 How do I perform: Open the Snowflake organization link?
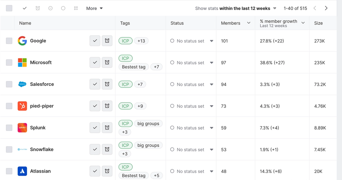point(42,149)
